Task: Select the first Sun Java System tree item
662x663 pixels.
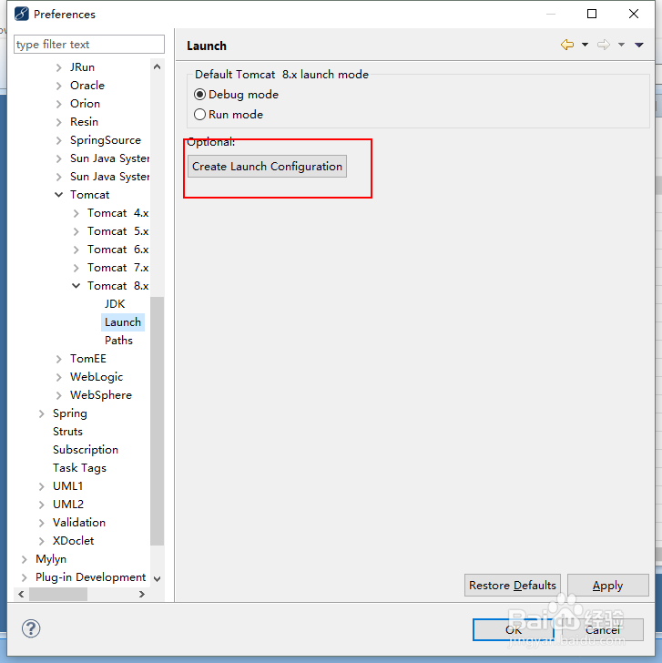Action: (x=109, y=158)
